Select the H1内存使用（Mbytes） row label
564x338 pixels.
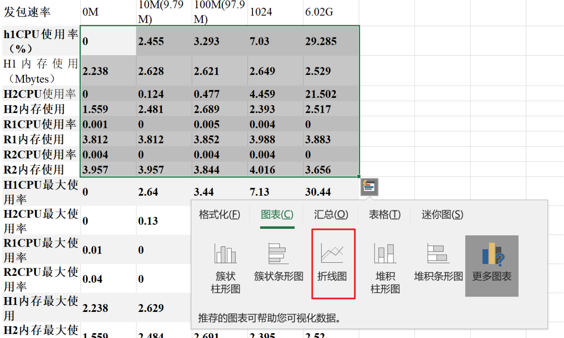tap(40, 71)
